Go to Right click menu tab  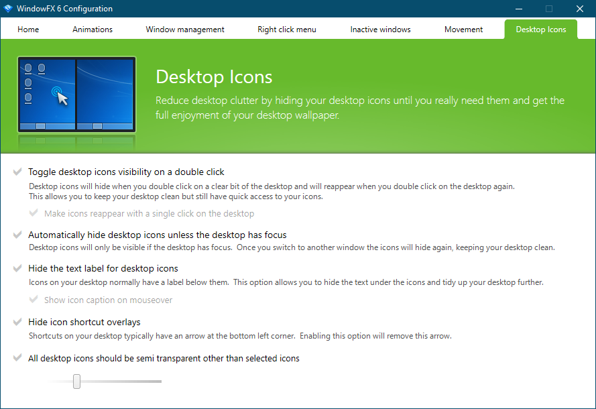click(x=287, y=30)
